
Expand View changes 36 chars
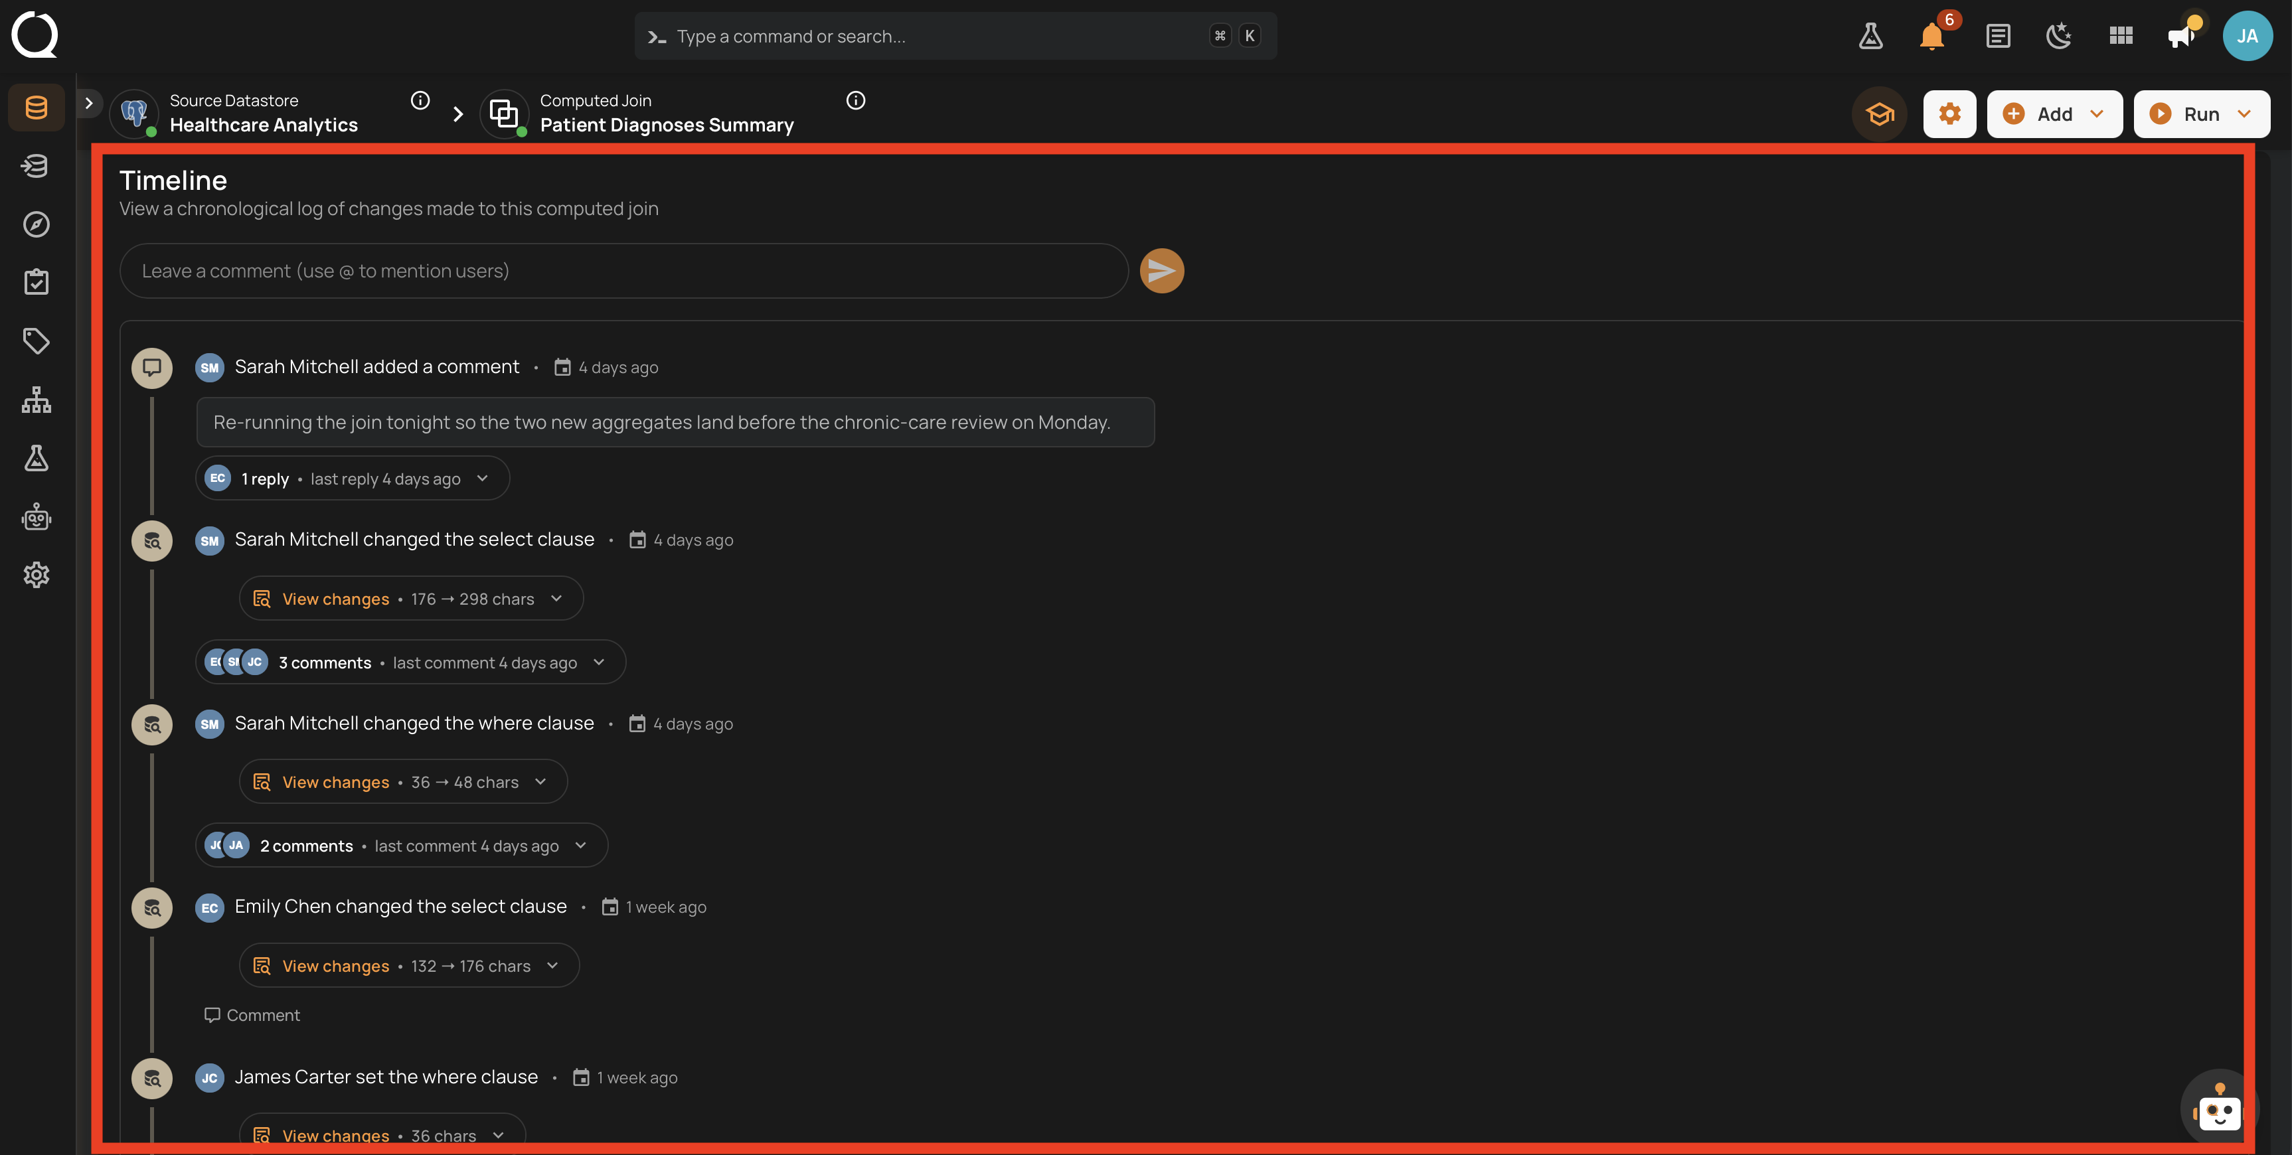pos(382,1134)
